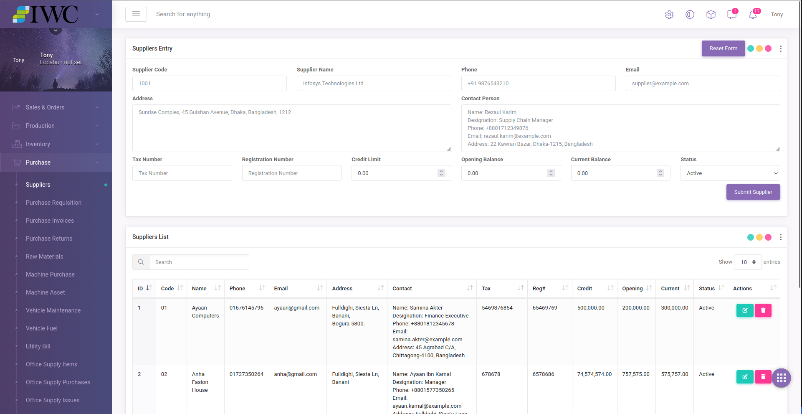Focus the Suppliers List search box
Screen dimensions: 802x414
pyautogui.click(x=199, y=262)
